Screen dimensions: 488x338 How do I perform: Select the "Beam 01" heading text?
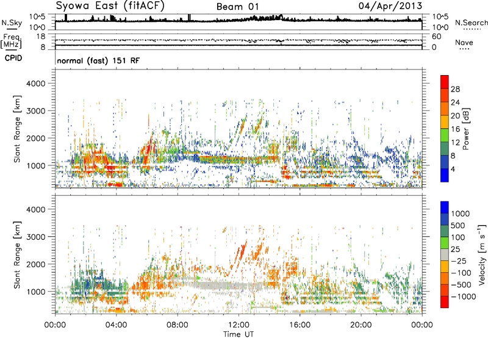point(237,7)
